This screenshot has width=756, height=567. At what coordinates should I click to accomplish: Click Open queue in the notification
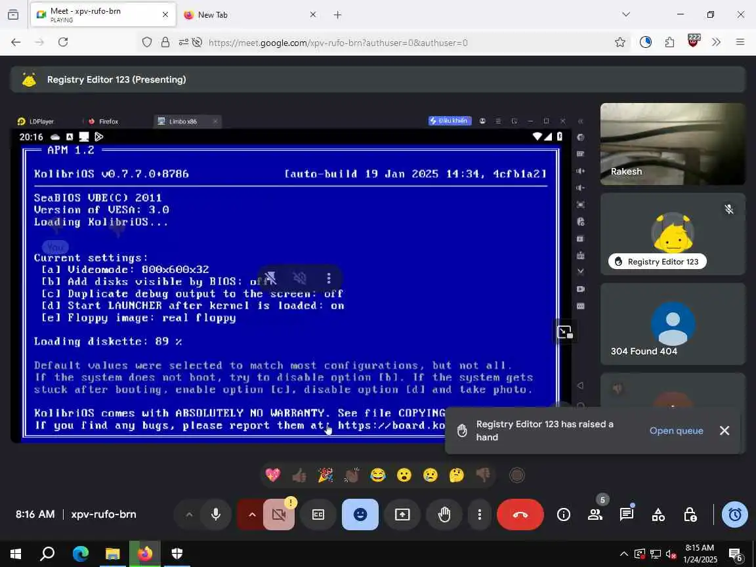[676, 430]
